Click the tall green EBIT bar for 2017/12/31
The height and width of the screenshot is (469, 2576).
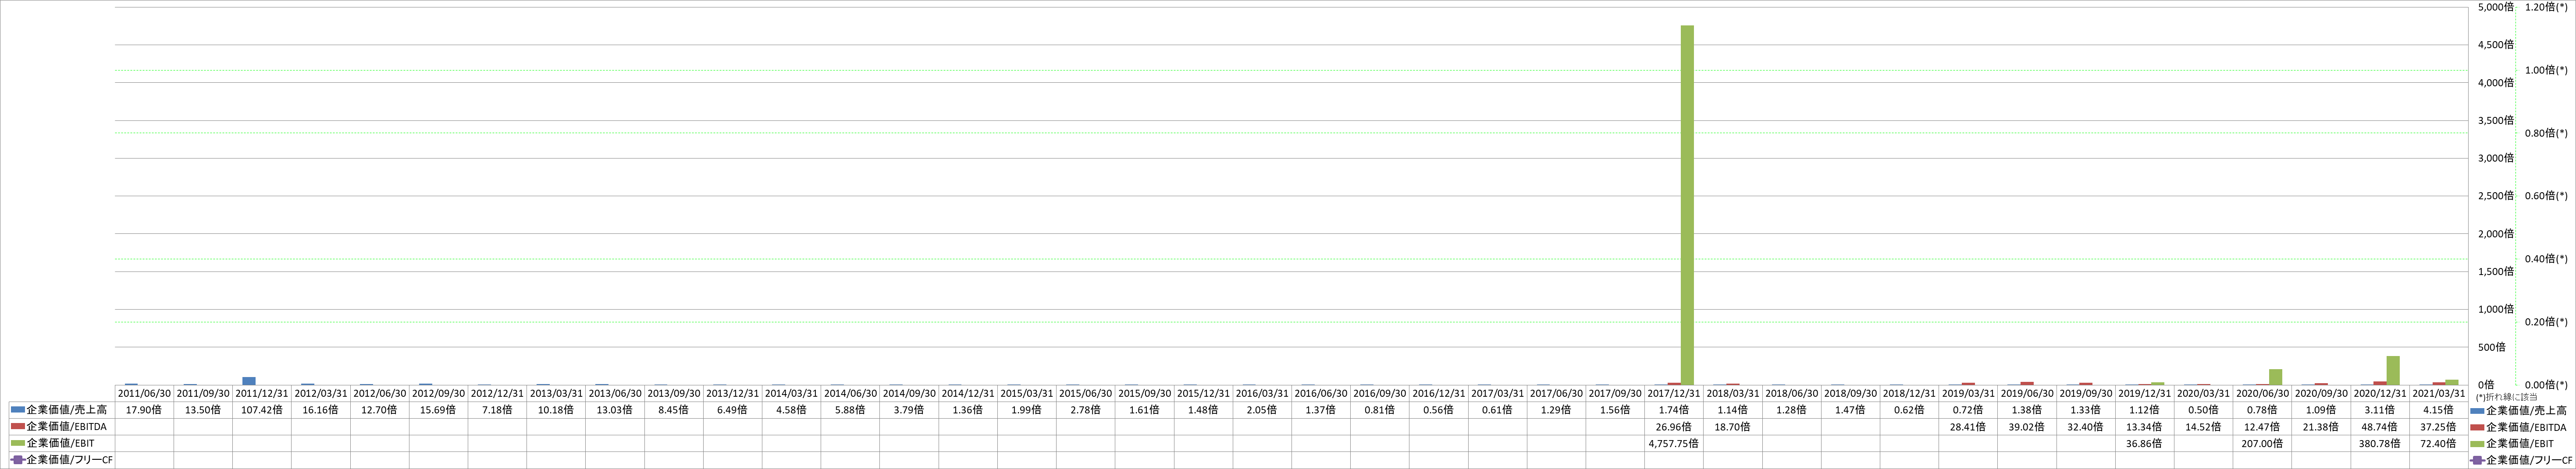tap(1687, 205)
